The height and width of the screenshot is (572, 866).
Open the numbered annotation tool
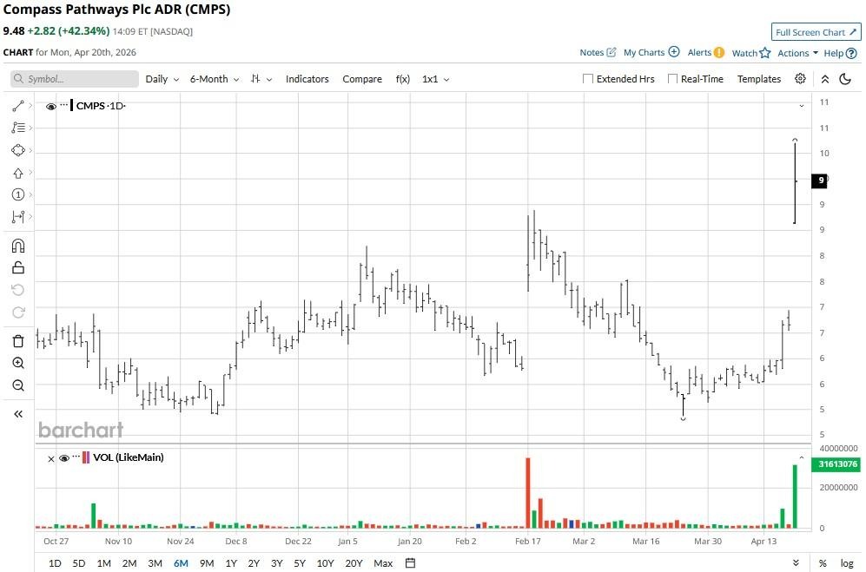click(18, 194)
